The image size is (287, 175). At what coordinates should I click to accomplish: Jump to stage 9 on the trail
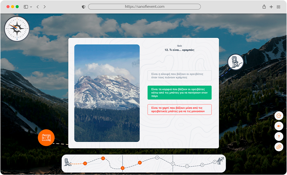coord(215,162)
